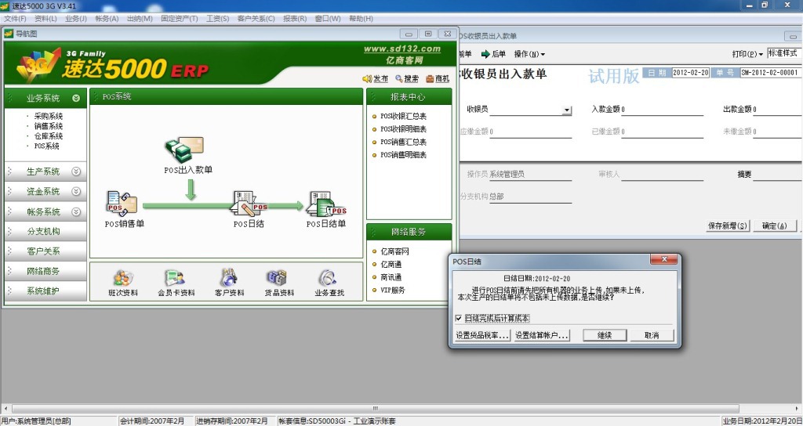Click 取消 in POS日结 dialog
The width and height of the screenshot is (803, 426).
coord(652,335)
